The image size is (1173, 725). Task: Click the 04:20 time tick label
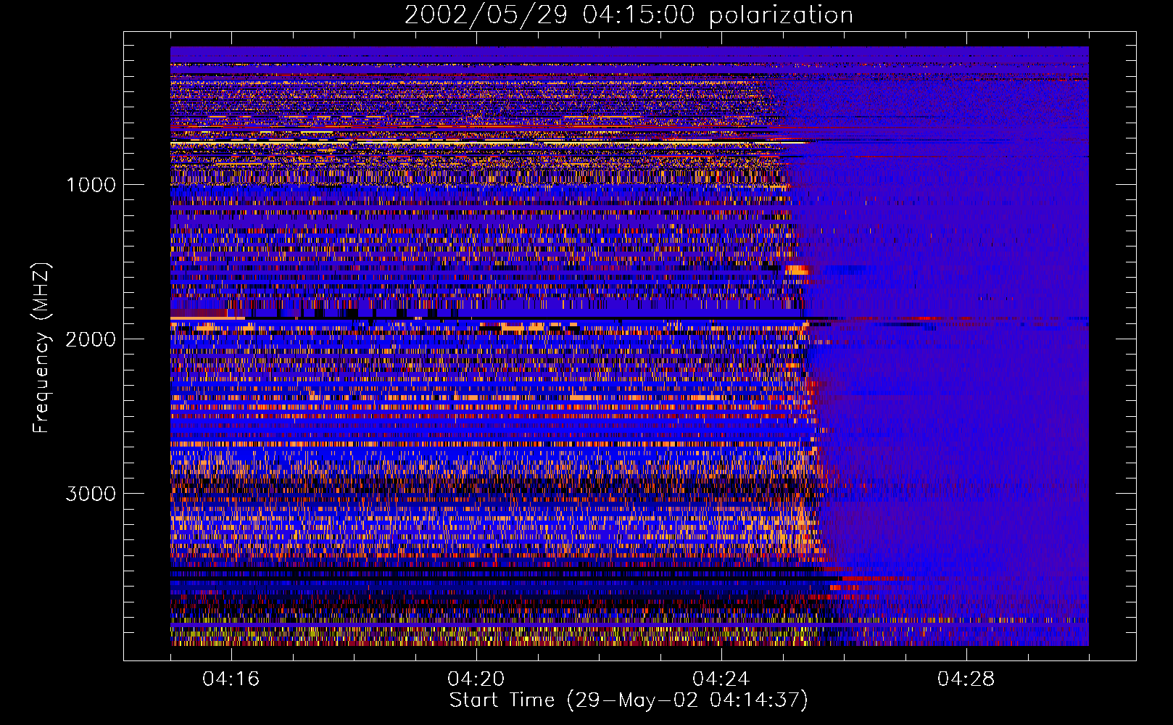(476, 679)
